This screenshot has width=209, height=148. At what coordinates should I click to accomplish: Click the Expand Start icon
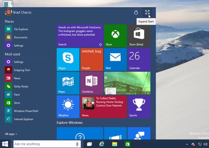pos(147,12)
